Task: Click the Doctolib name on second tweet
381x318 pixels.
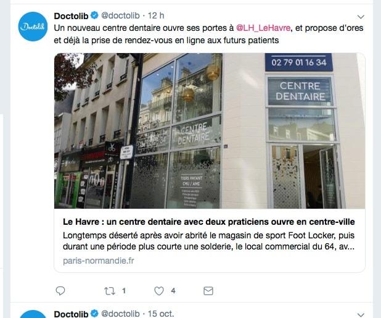Action: [x=71, y=314]
